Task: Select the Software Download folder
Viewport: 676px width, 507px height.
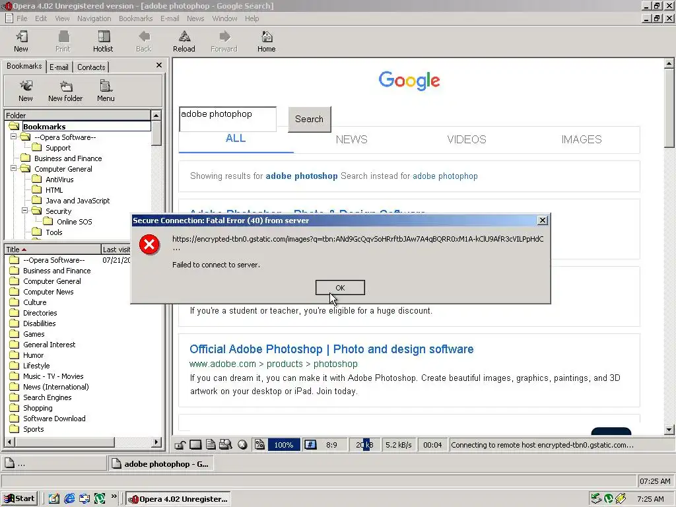Action: point(54,419)
